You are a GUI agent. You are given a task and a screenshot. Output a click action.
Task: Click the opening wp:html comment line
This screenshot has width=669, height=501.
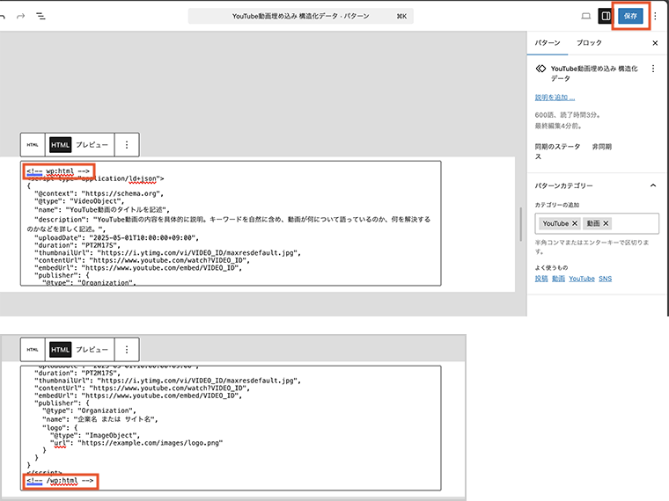(58, 171)
